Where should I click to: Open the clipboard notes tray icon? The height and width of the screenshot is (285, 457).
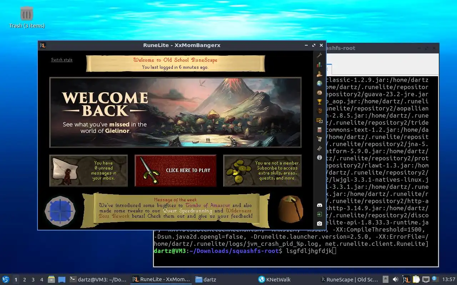click(416, 280)
